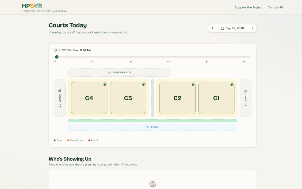The width and height of the screenshot is (302, 189).
Task: Click the 1p mark on time slider
Action: click(131, 61)
